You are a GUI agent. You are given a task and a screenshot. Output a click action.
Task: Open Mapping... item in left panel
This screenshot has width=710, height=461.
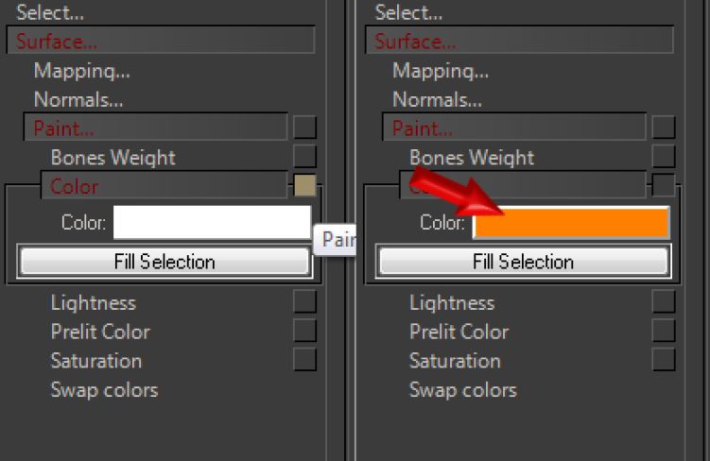tap(81, 71)
